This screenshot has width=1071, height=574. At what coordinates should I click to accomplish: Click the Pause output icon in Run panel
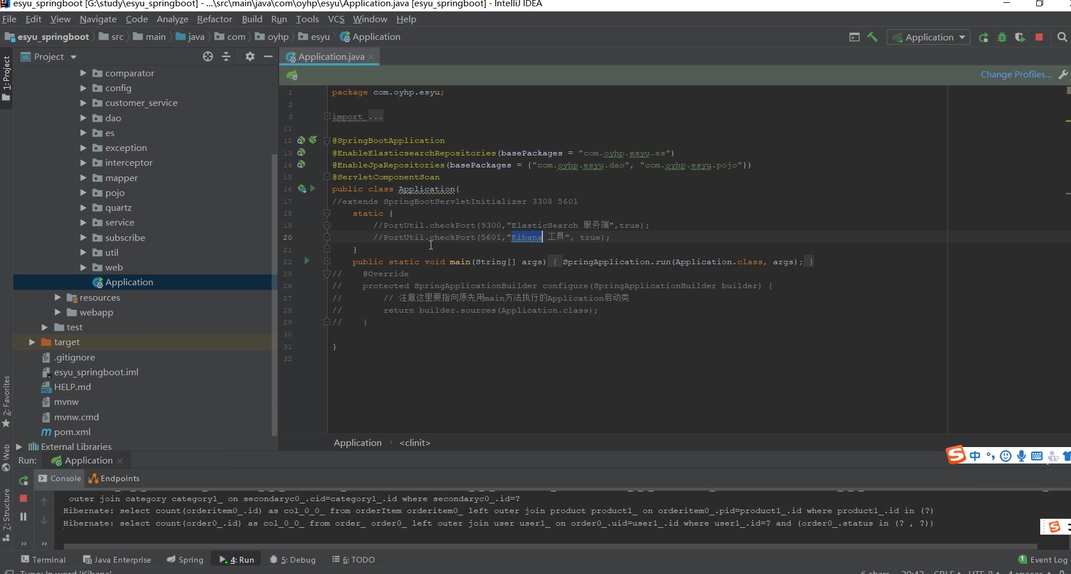23,516
